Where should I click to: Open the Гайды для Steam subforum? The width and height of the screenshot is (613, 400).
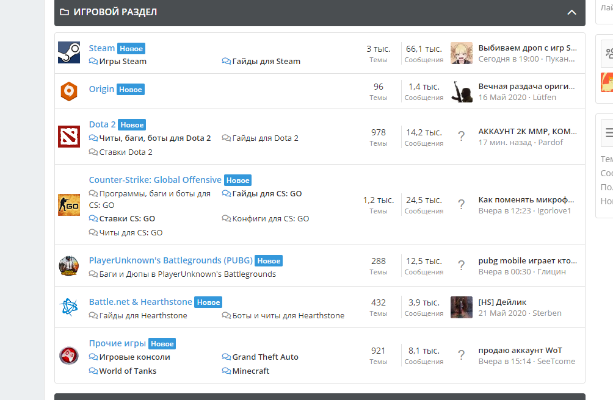266,61
